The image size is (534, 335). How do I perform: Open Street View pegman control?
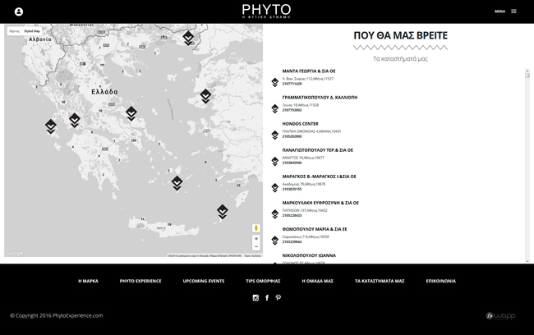256,227
